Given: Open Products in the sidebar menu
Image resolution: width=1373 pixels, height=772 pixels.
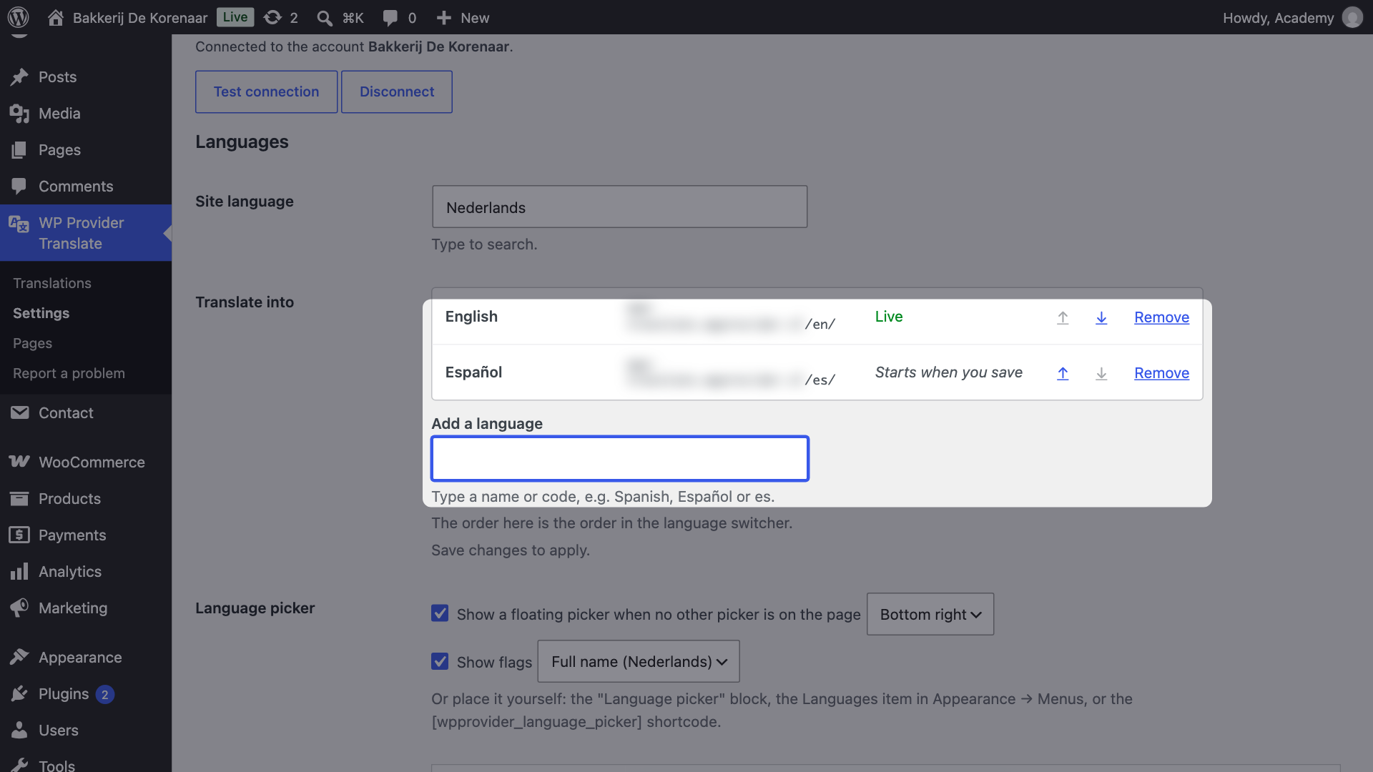Looking at the screenshot, I should point(86,498).
